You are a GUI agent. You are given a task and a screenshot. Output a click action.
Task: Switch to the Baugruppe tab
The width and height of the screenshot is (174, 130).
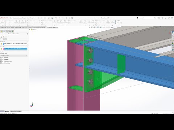click(x=3, y=27)
